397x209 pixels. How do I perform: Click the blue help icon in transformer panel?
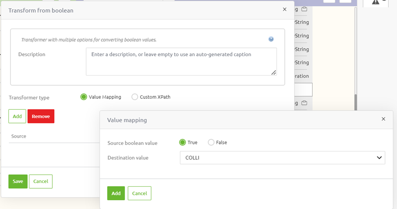(271, 39)
